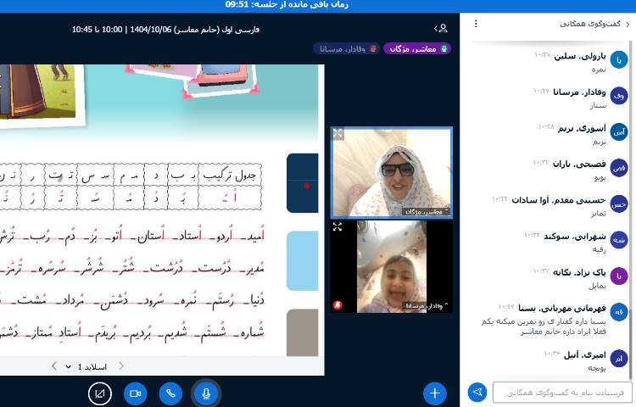The width and height of the screenshot is (636, 407).
Task: Open the blue plus actions menu
Action: [435, 393]
